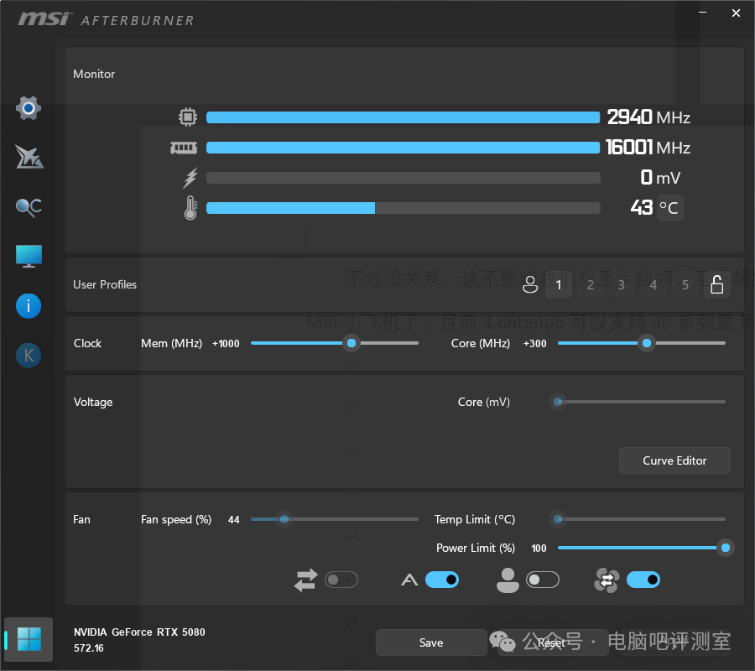Image resolution: width=755 pixels, height=671 pixels.
Task: Disable the automatic fan speed toggle
Action: click(x=442, y=580)
